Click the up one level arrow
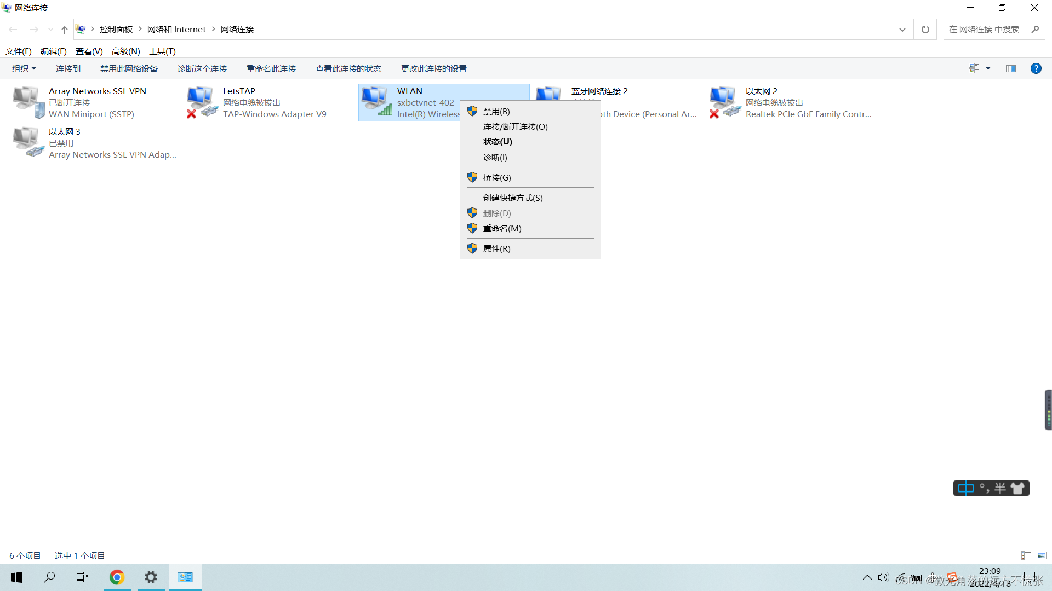The image size is (1052, 591). [x=65, y=30]
